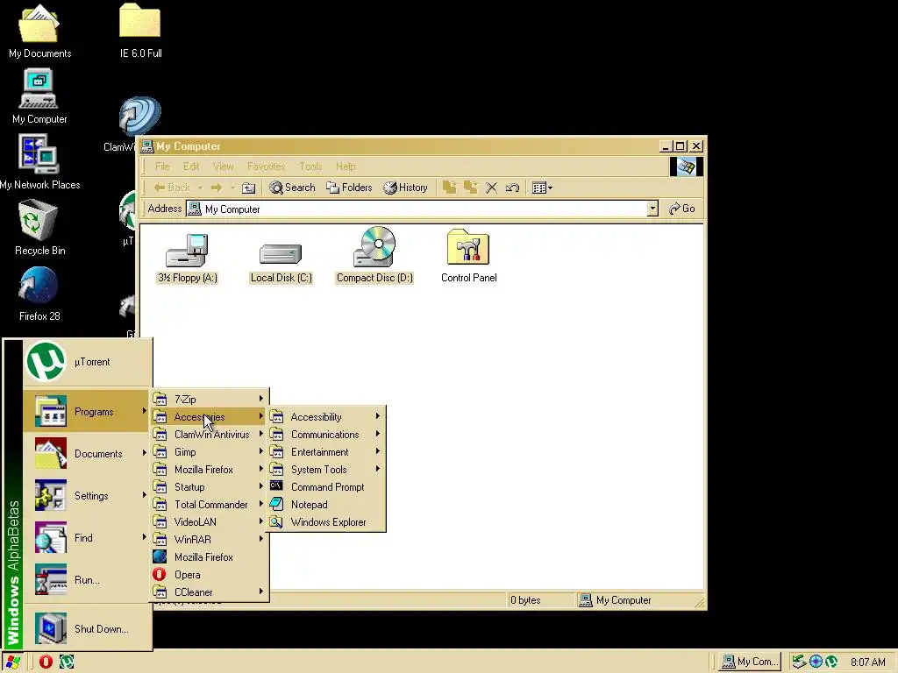This screenshot has width=898, height=673.
Task: Open the View menu
Action: (x=223, y=166)
